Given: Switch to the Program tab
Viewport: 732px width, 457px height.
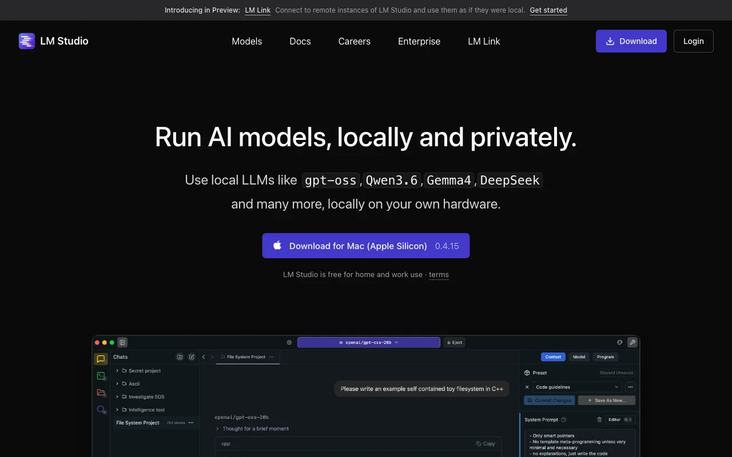Looking at the screenshot, I should 606,357.
